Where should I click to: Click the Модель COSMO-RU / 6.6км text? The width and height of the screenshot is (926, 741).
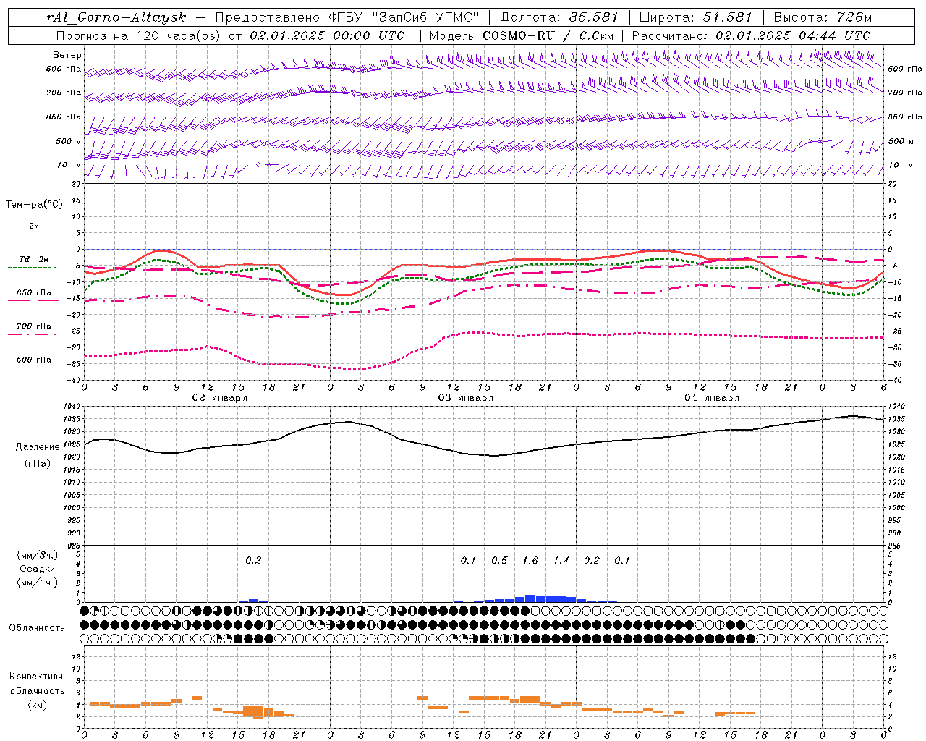[x=522, y=35]
